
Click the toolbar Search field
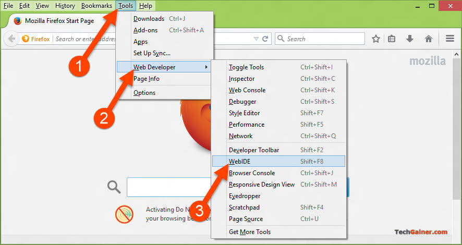[320, 39]
